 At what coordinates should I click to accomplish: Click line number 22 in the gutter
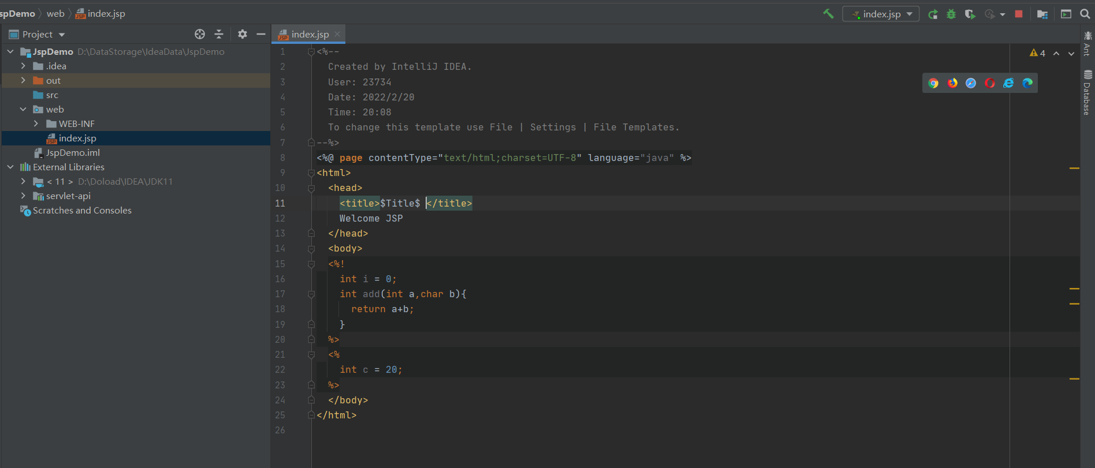tap(280, 370)
